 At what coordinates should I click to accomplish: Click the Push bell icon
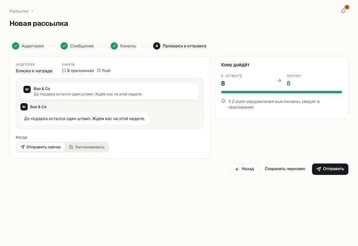(x=99, y=71)
